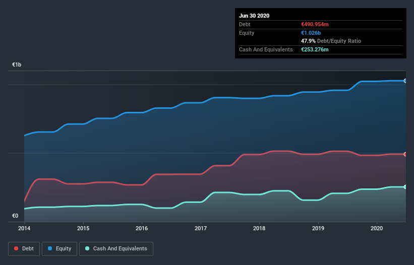This screenshot has height=265, width=414.
Task: Click the €0 y-axis label
Action: [15, 216]
